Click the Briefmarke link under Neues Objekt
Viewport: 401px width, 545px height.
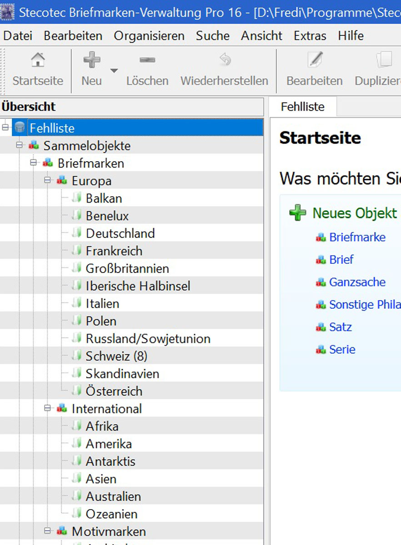(357, 237)
